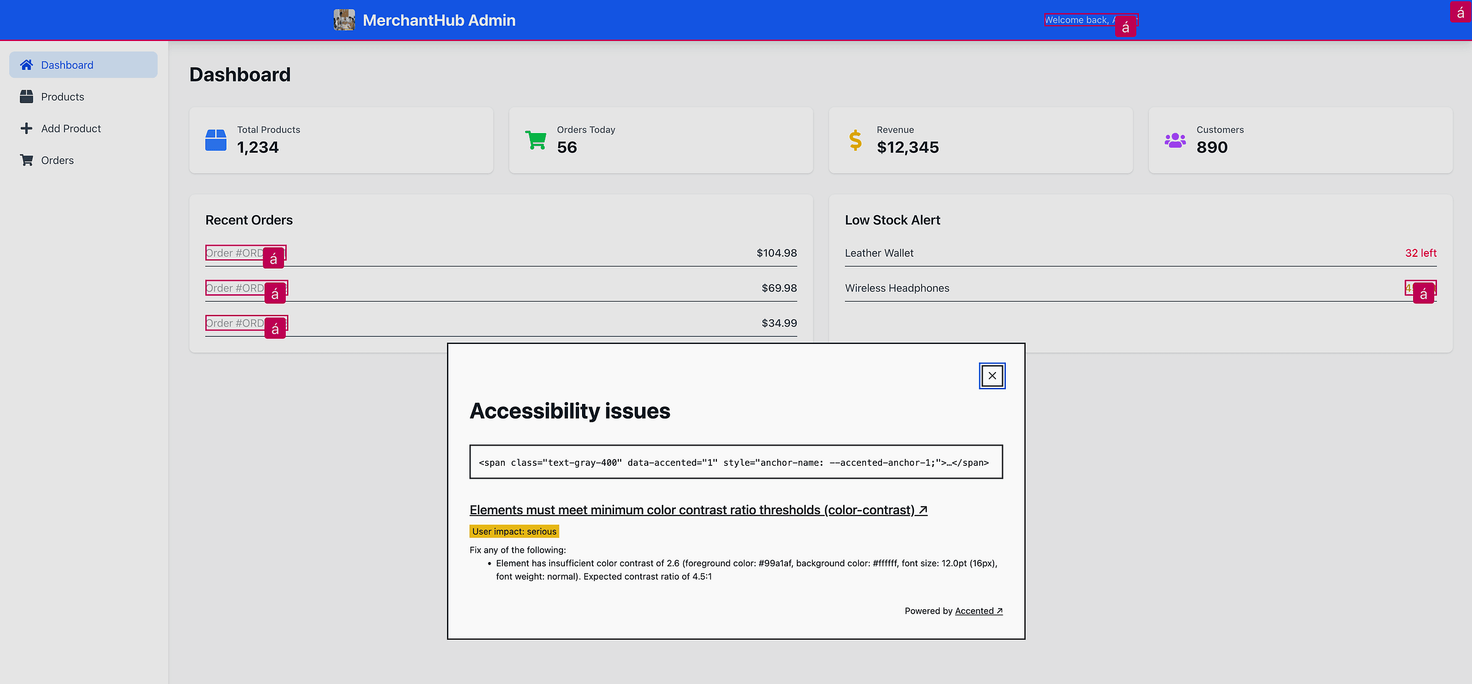Click the purple users icon on Customers card
Viewport: 1472px width, 684px height.
tap(1175, 139)
